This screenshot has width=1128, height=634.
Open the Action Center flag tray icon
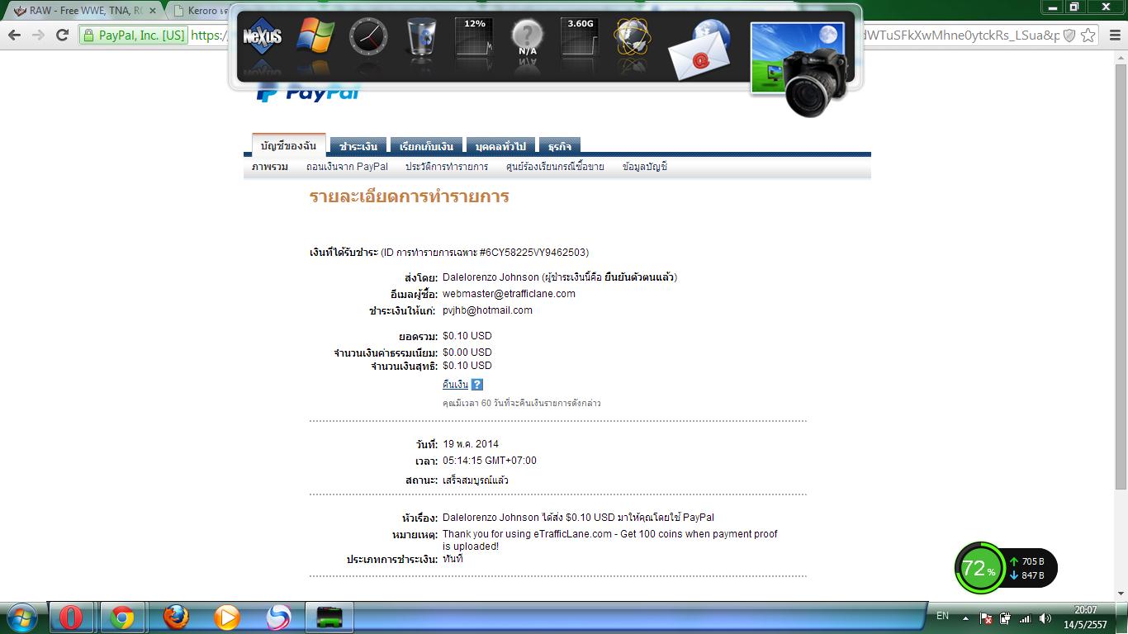pos(986,618)
